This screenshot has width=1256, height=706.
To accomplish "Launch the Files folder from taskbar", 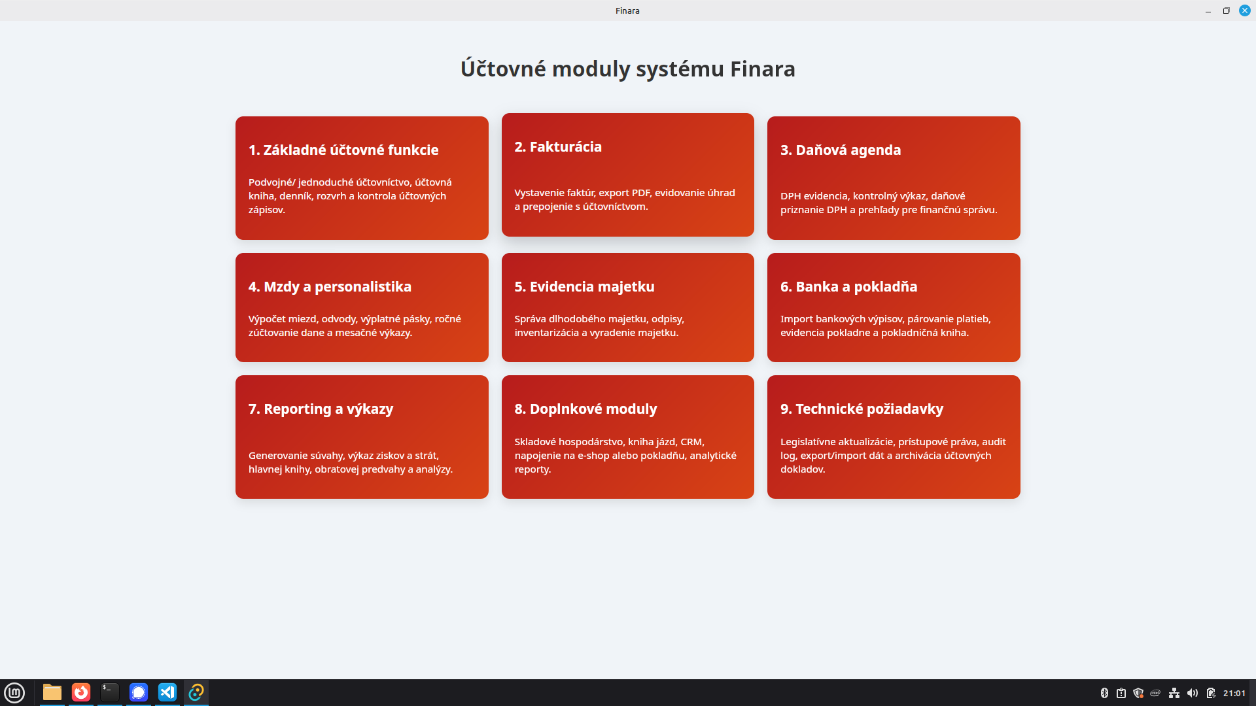I will (52, 692).
